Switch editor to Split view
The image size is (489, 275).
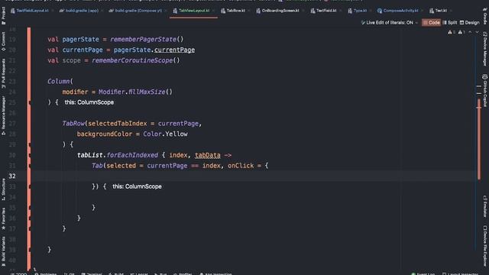coord(450,22)
